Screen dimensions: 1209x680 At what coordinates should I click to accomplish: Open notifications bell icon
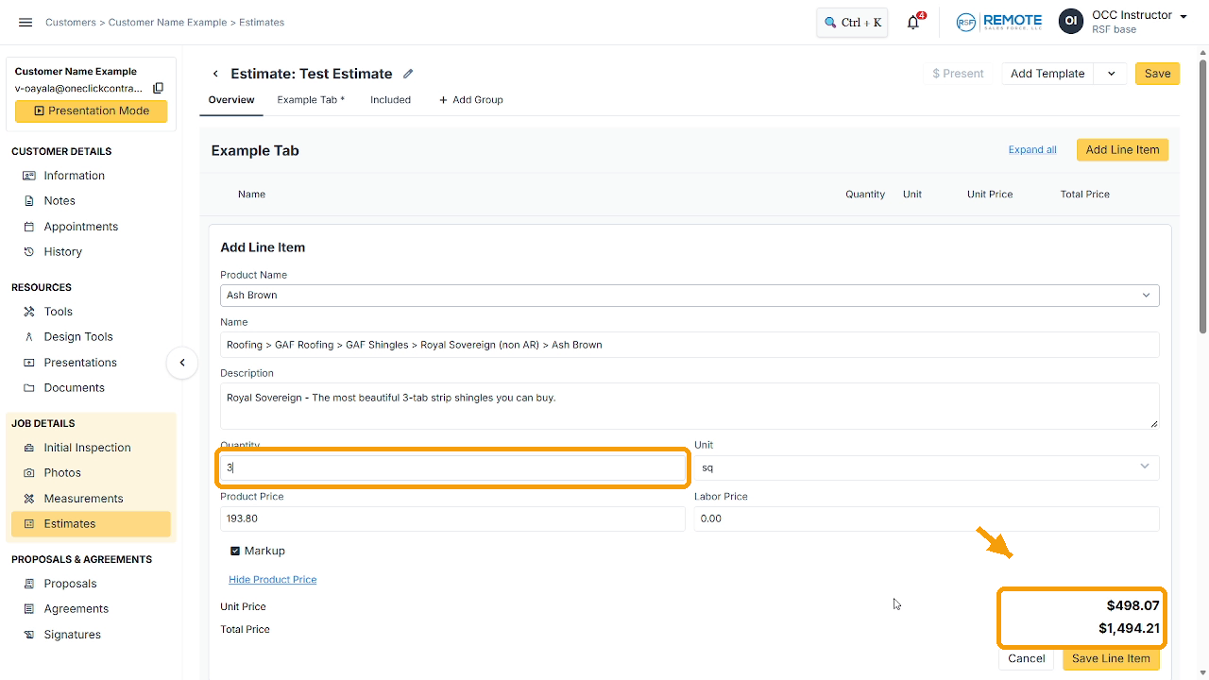tap(913, 23)
